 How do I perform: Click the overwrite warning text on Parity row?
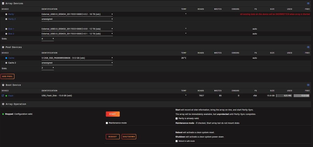tap(275, 14)
